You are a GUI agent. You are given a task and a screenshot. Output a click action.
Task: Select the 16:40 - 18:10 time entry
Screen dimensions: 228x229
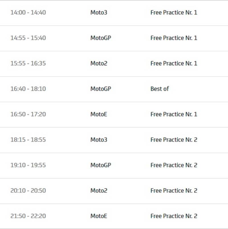click(x=28, y=89)
